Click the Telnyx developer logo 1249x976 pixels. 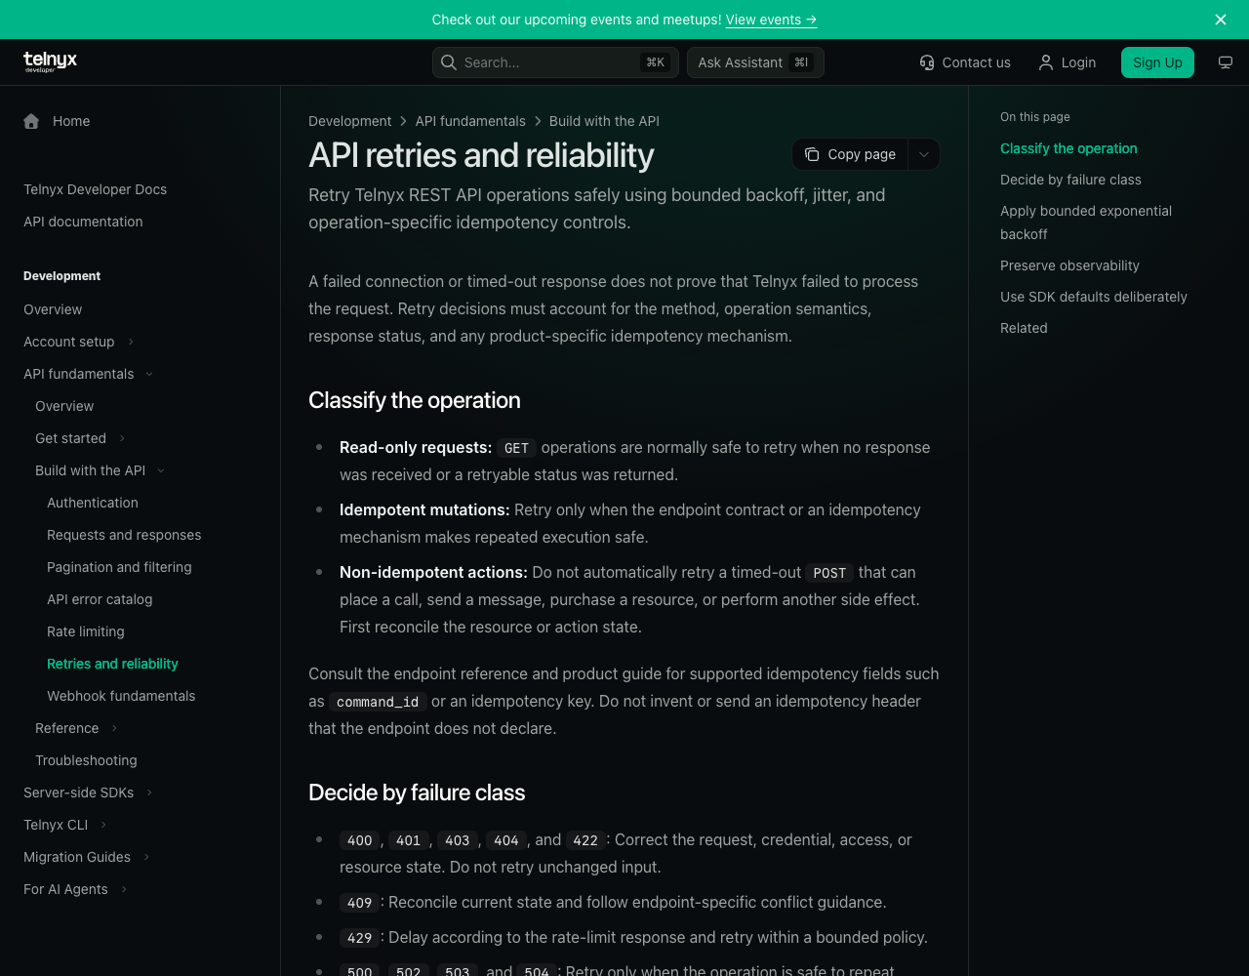pyautogui.click(x=50, y=61)
